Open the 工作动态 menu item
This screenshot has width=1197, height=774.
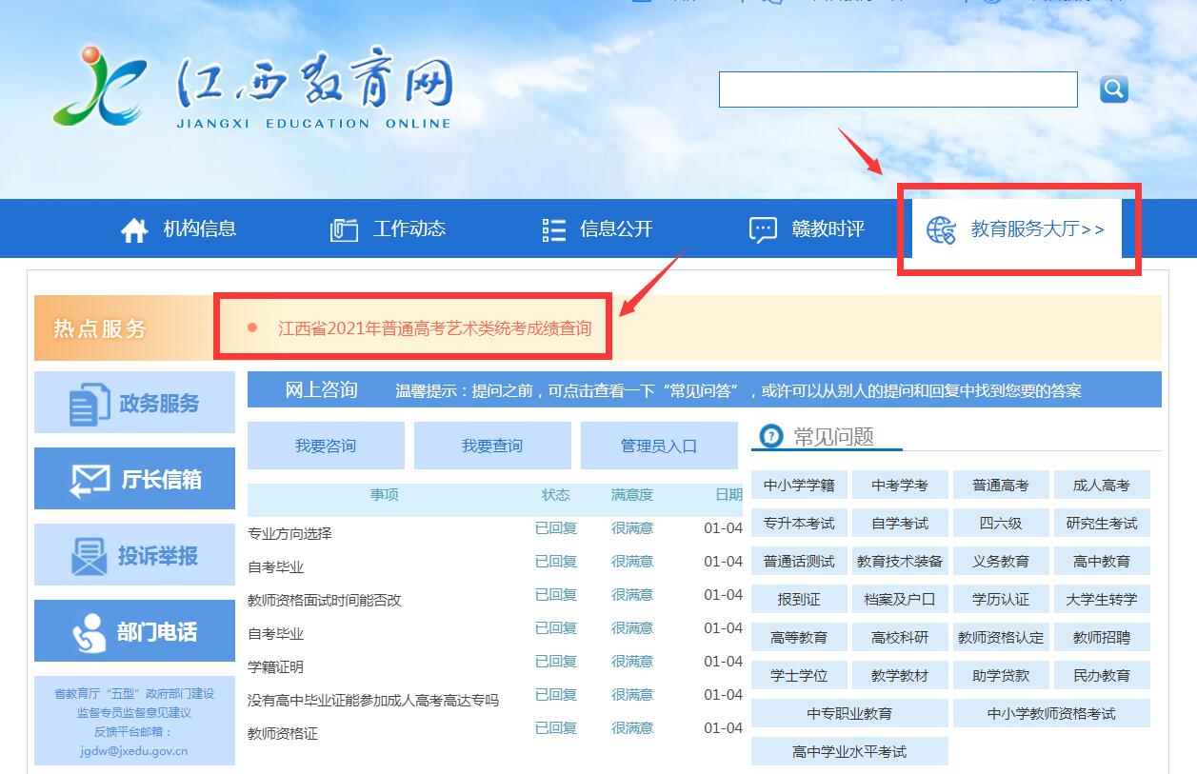pyautogui.click(x=409, y=228)
